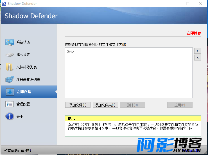Screen dimensions: 208x155
Task: Open the 关于 page
Action: [29, 116]
